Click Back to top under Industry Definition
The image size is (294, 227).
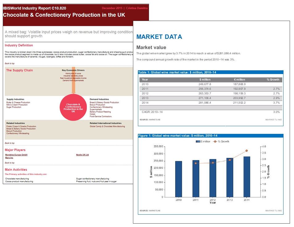point(10,64)
